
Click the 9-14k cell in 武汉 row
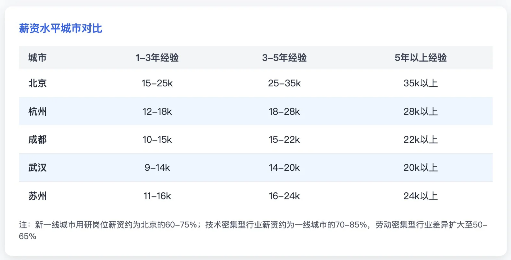click(157, 168)
